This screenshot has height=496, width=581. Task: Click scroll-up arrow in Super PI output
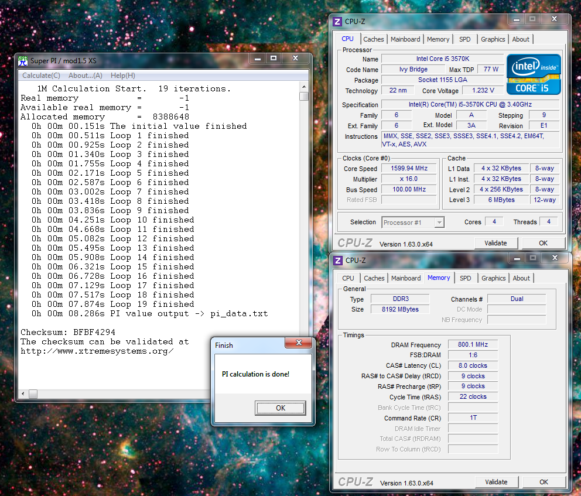304,87
